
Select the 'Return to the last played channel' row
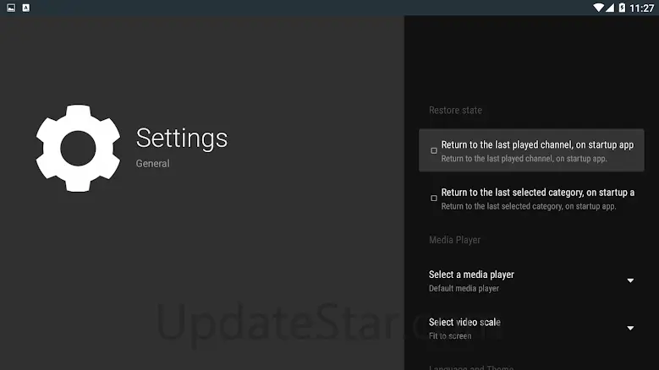(531, 150)
